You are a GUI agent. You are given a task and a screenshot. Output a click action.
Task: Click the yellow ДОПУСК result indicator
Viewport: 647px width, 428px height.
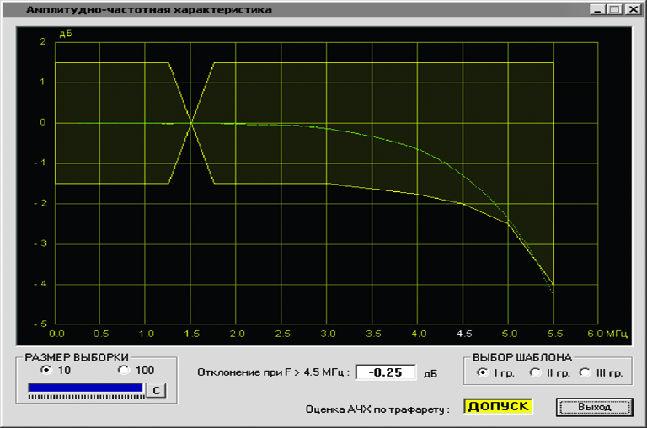pyautogui.click(x=498, y=406)
